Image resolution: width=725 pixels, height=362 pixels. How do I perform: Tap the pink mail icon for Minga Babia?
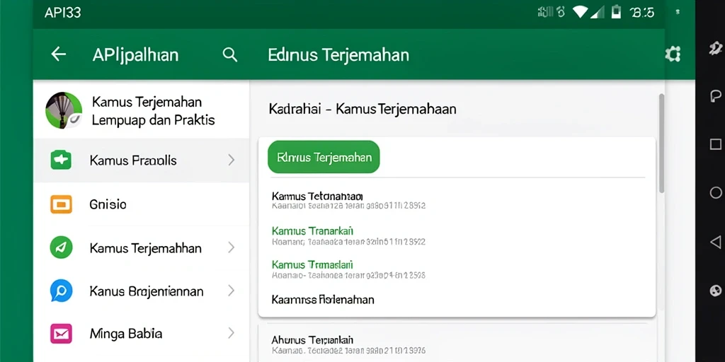(x=61, y=334)
